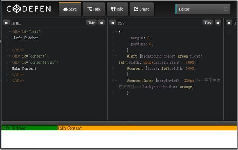Tidy the HTML code
Viewport: 238px width, 150px height.
[x=92, y=23]
